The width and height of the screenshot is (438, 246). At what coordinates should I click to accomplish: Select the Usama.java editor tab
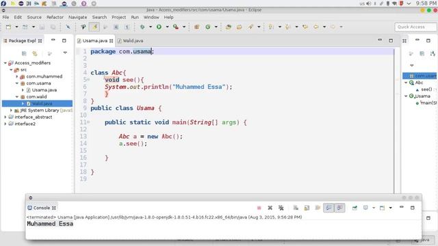[x=95, y=41]
